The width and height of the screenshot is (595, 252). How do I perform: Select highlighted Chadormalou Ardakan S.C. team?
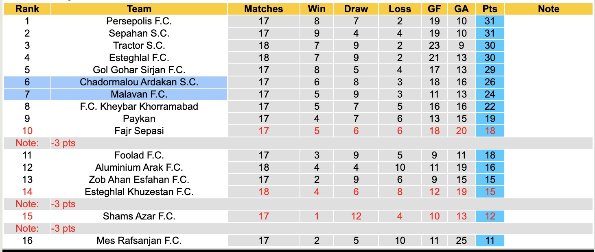click(139, 82)
